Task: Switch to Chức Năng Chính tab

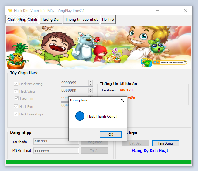Action: coord(22,19)
